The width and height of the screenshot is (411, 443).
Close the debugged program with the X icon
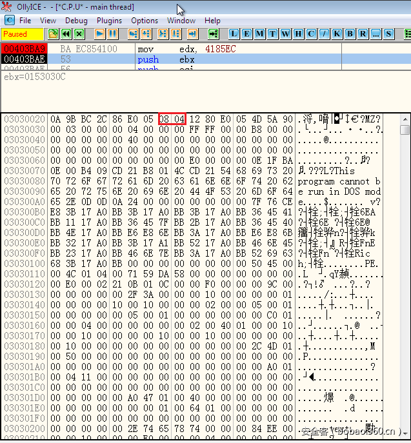point(79,34)
